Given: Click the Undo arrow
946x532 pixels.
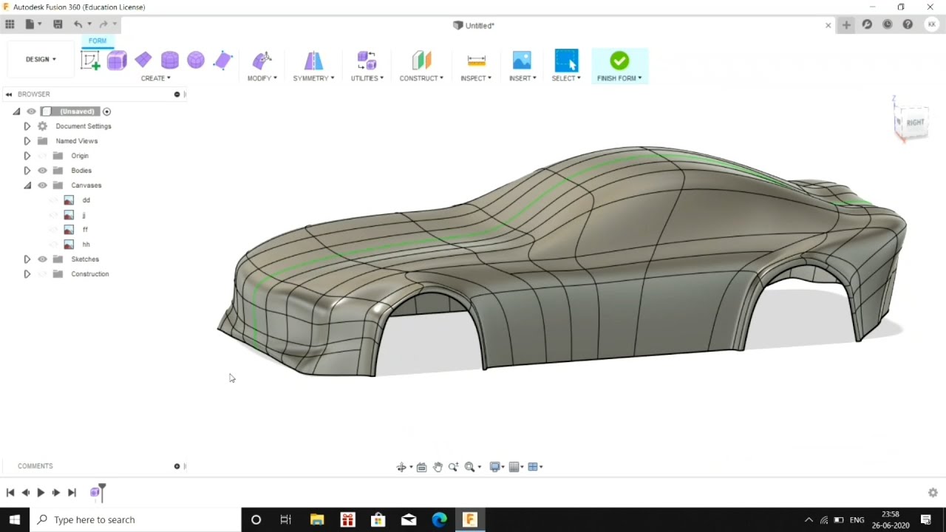Looking at the screenshot, I should point(78,24).
